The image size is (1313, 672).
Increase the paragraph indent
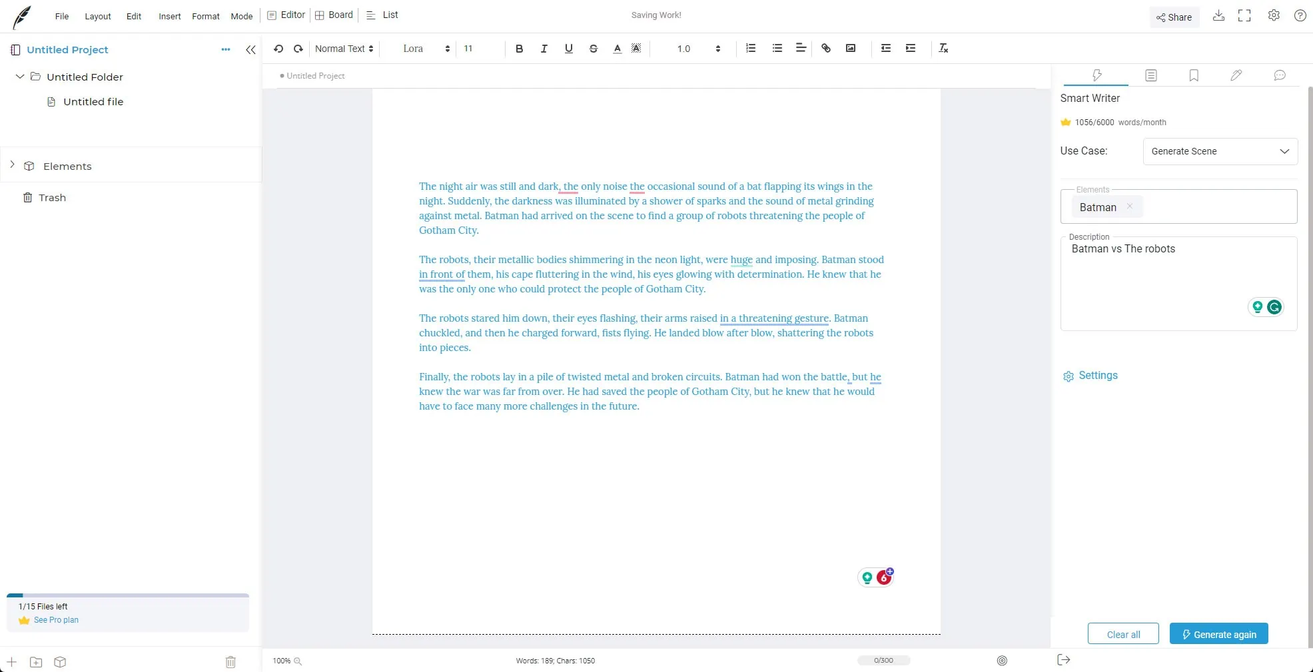[911, 48]
